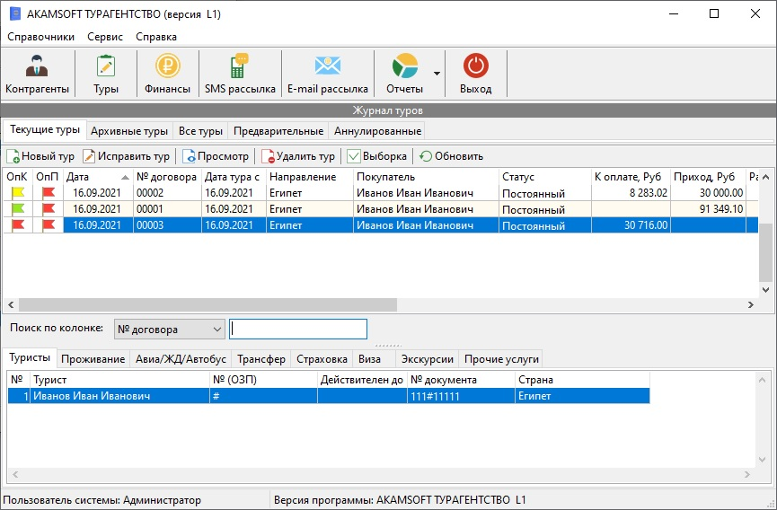Image resolution: width=777 pixels, height=510 pixels.
Task: Click the search text input field
Action: 298,329
